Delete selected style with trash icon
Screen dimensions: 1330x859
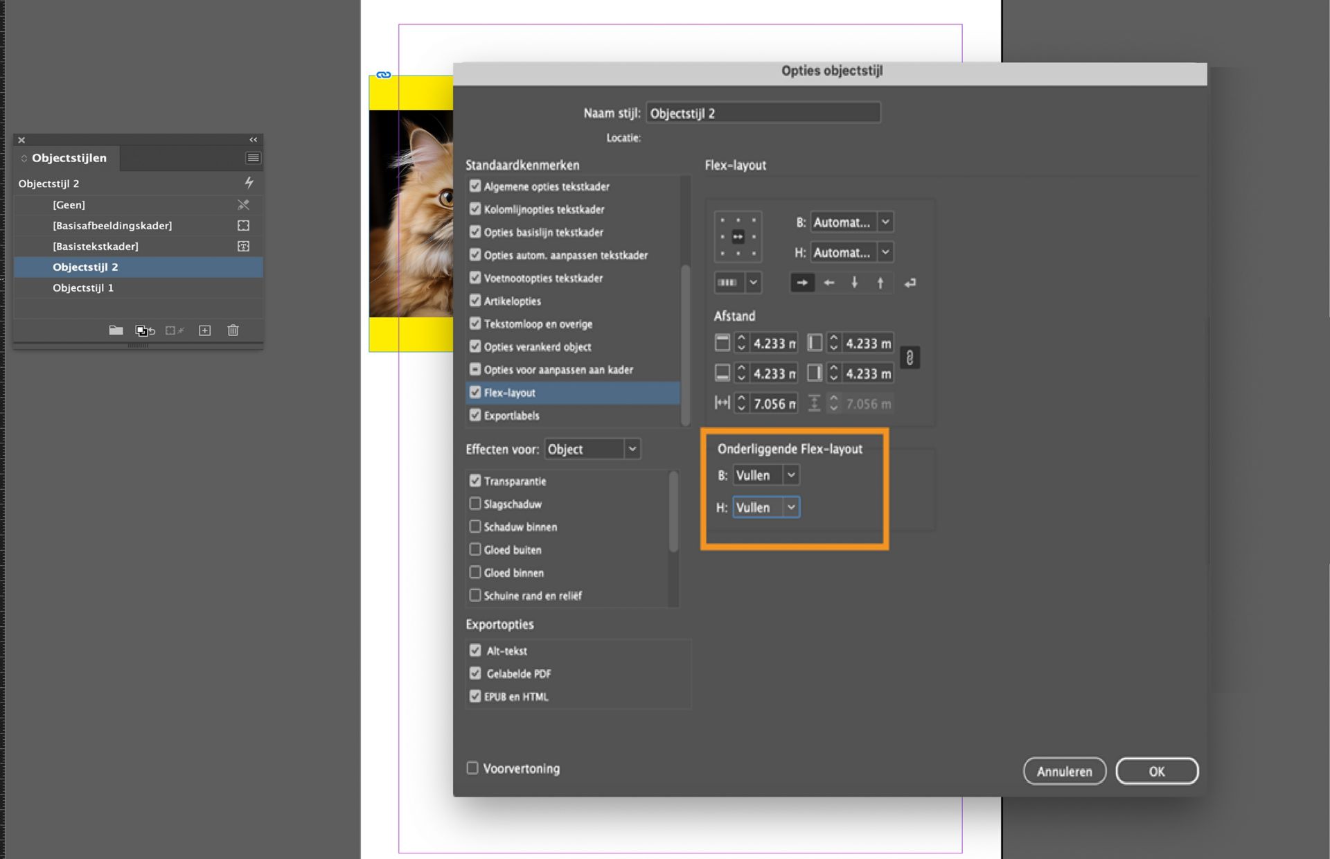pyautogui.click(x=233, y=330)
